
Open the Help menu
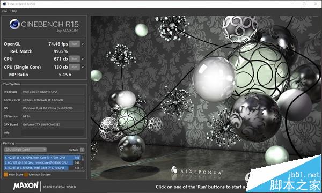click(14, 11)
